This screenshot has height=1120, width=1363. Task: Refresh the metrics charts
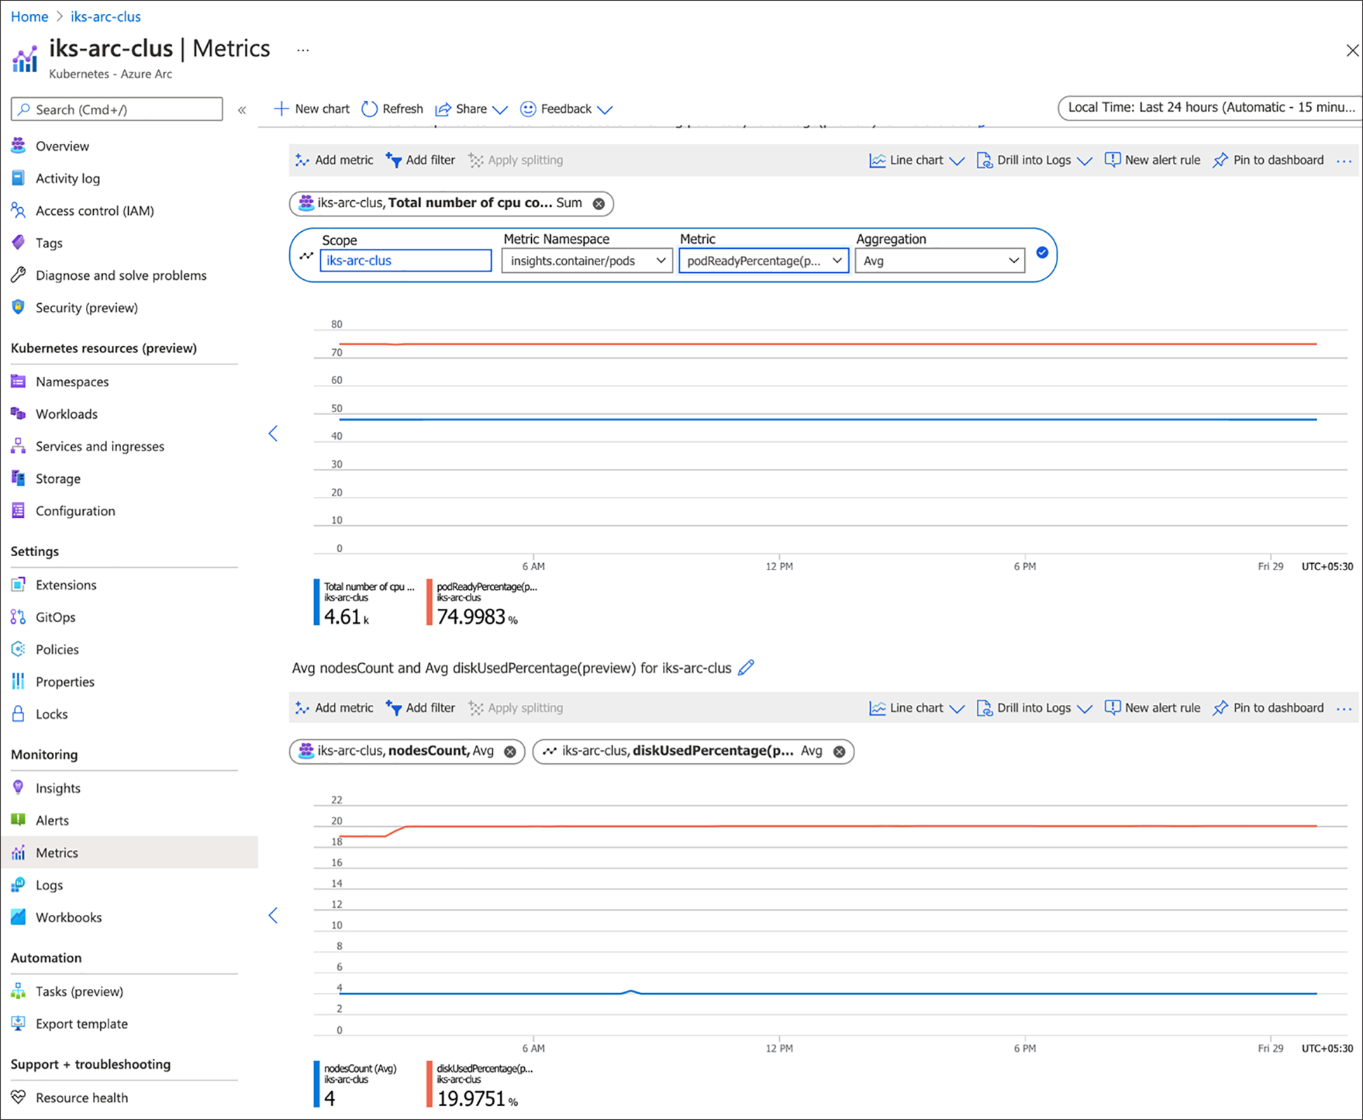[392, 109]
